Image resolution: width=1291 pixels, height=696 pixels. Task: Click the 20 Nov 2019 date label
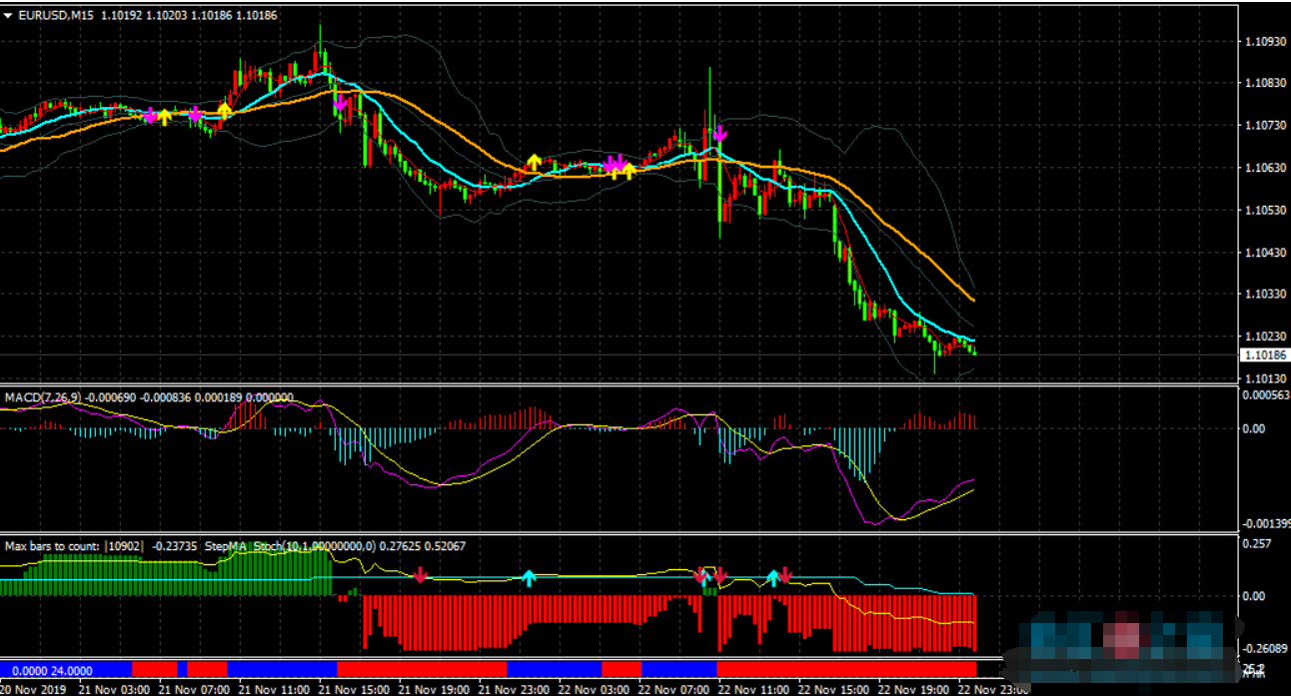pos(32,689)
